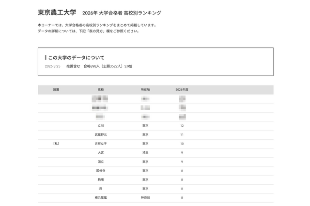
Task: Select the 横浜翠嵐 high school cell
Action: [101, 197]
